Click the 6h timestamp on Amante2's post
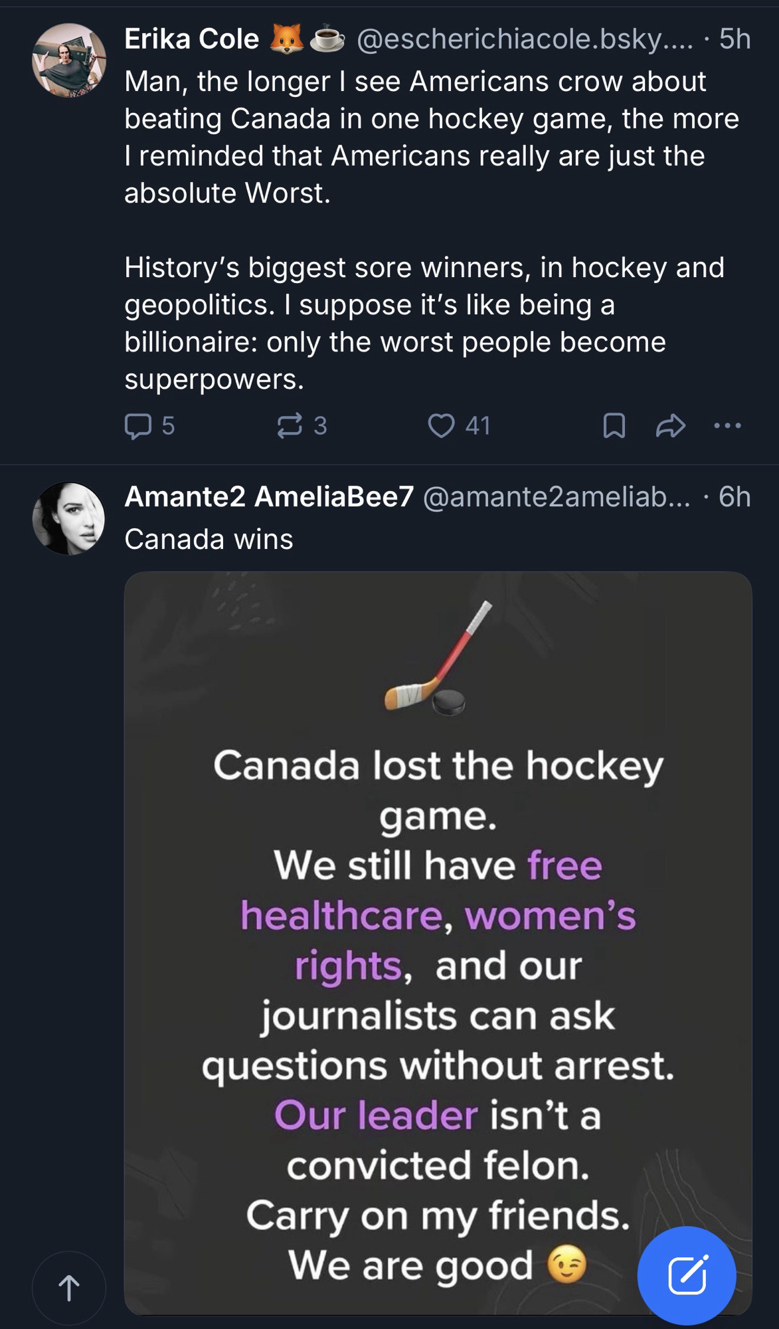Viewport: 779px width, 1329px height. (735, 497)
